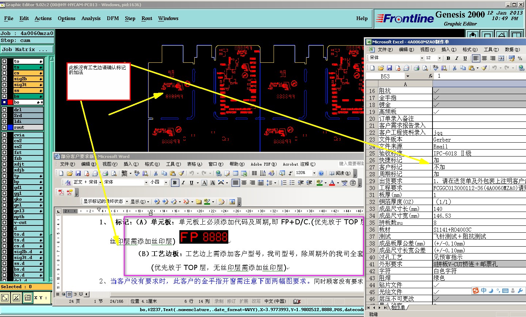The image size is (526, 317).
Task: Open Rout menu in Genesis
Action: pos(147,19)
